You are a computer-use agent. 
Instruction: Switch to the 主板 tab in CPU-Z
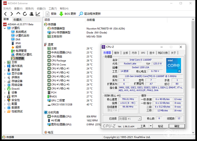pyautogui.click(x=126, y=53)
